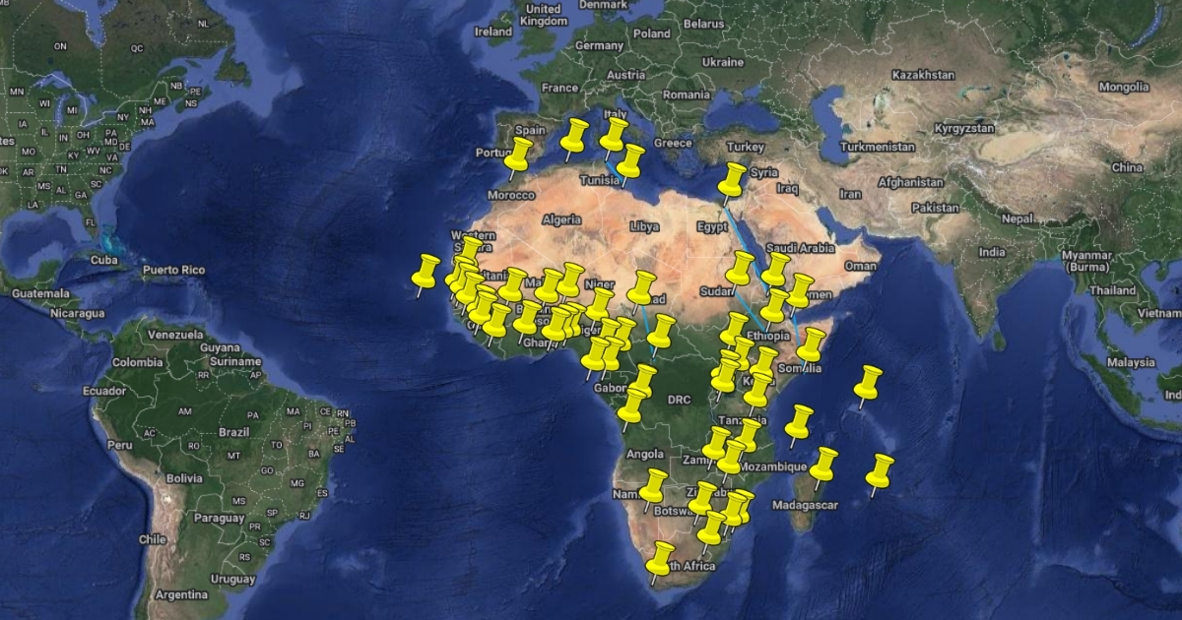The width and height of the screenshot is (1182, 620).
Task: Select the pushpin over Namibia
Action: point(653,484)
